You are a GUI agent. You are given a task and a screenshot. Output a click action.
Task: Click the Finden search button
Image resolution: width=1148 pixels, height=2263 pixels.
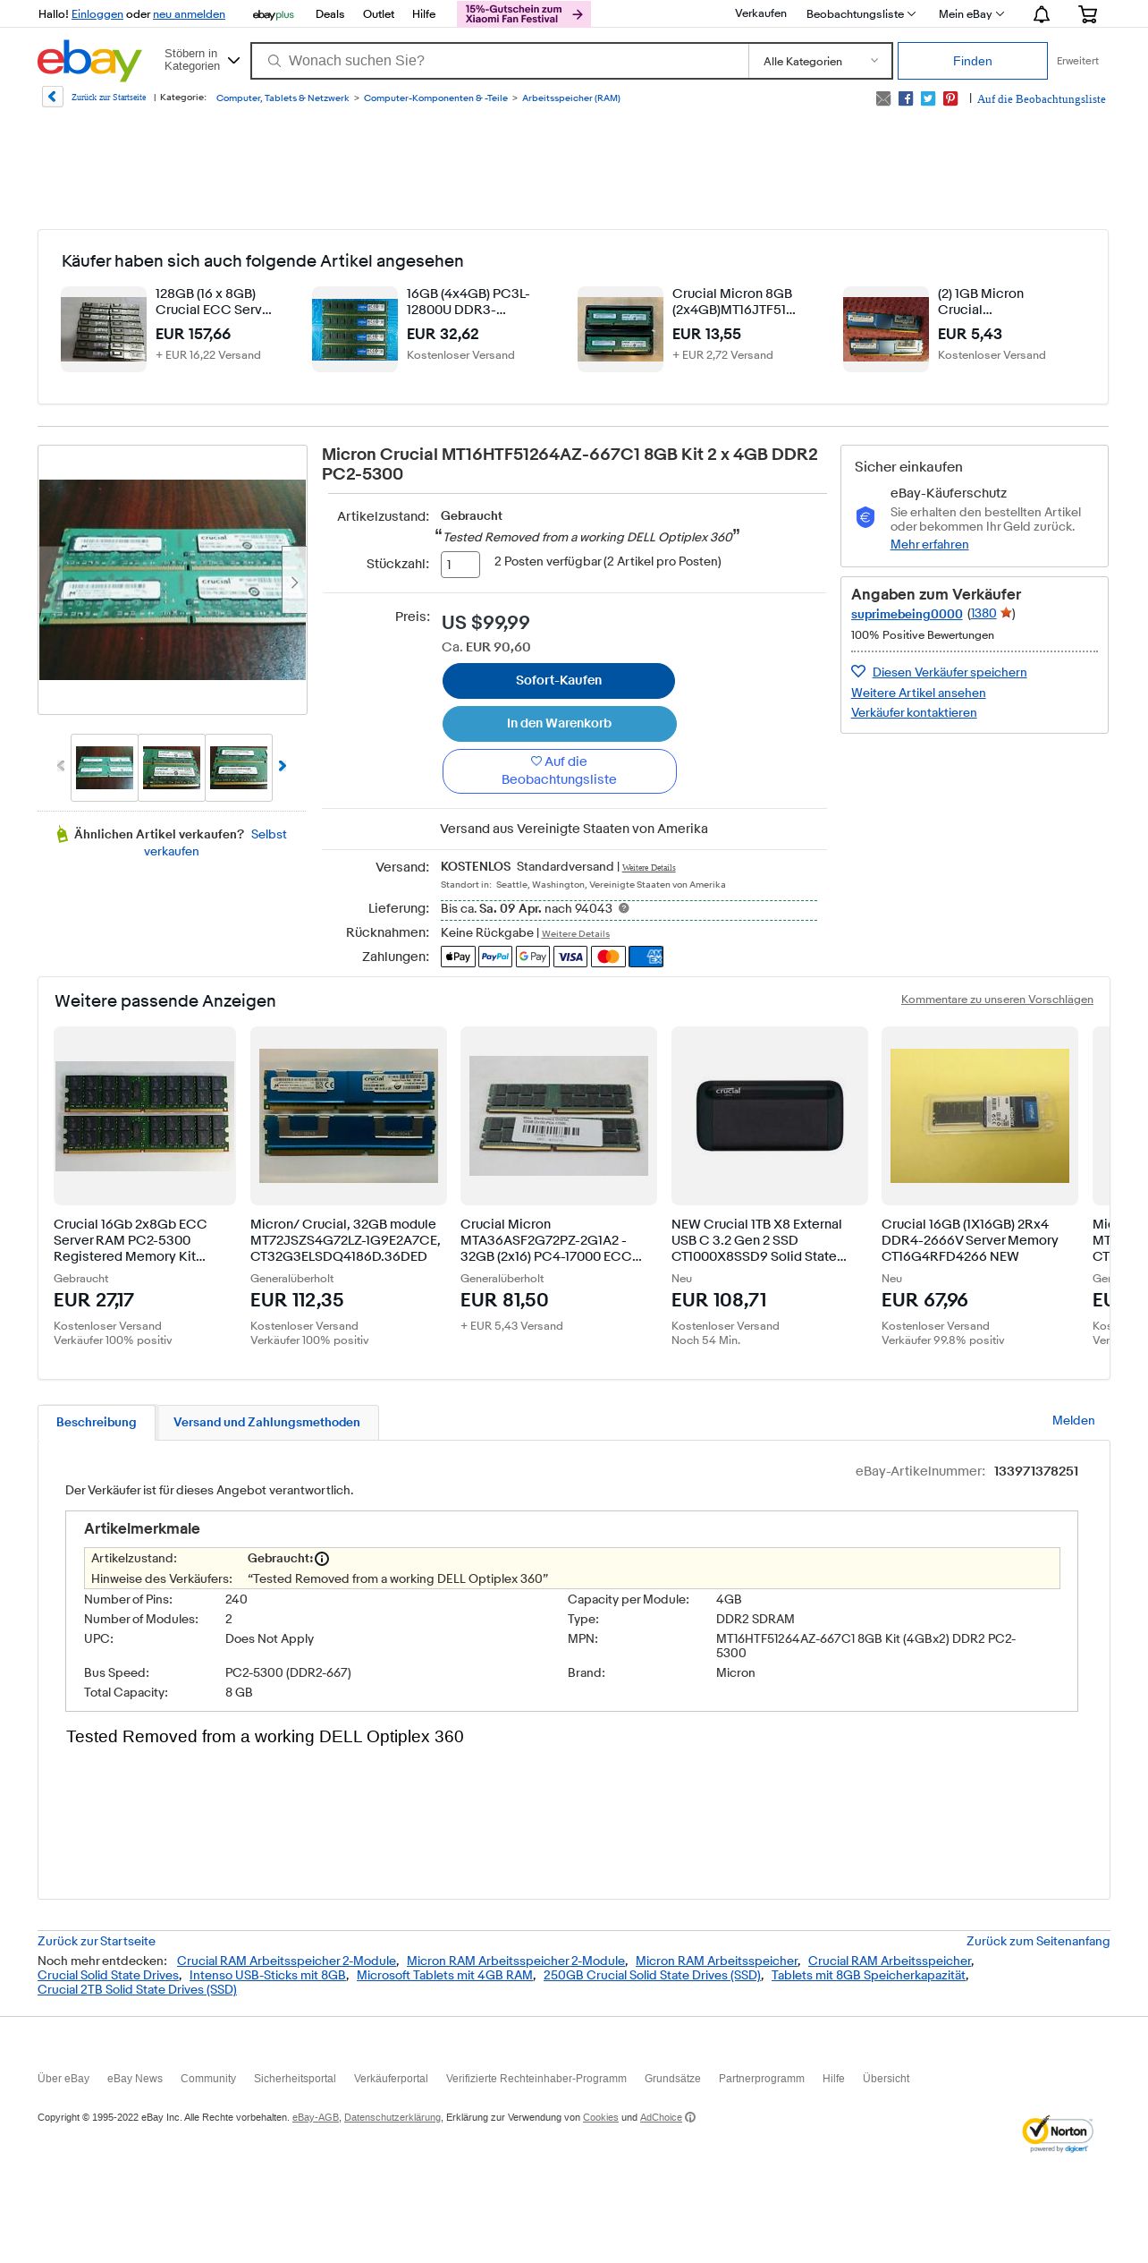pos(972,61)
